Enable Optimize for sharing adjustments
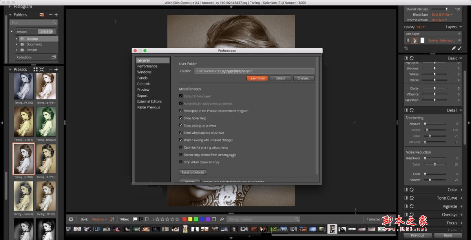471x240 pixels. (x=181, y=148)
